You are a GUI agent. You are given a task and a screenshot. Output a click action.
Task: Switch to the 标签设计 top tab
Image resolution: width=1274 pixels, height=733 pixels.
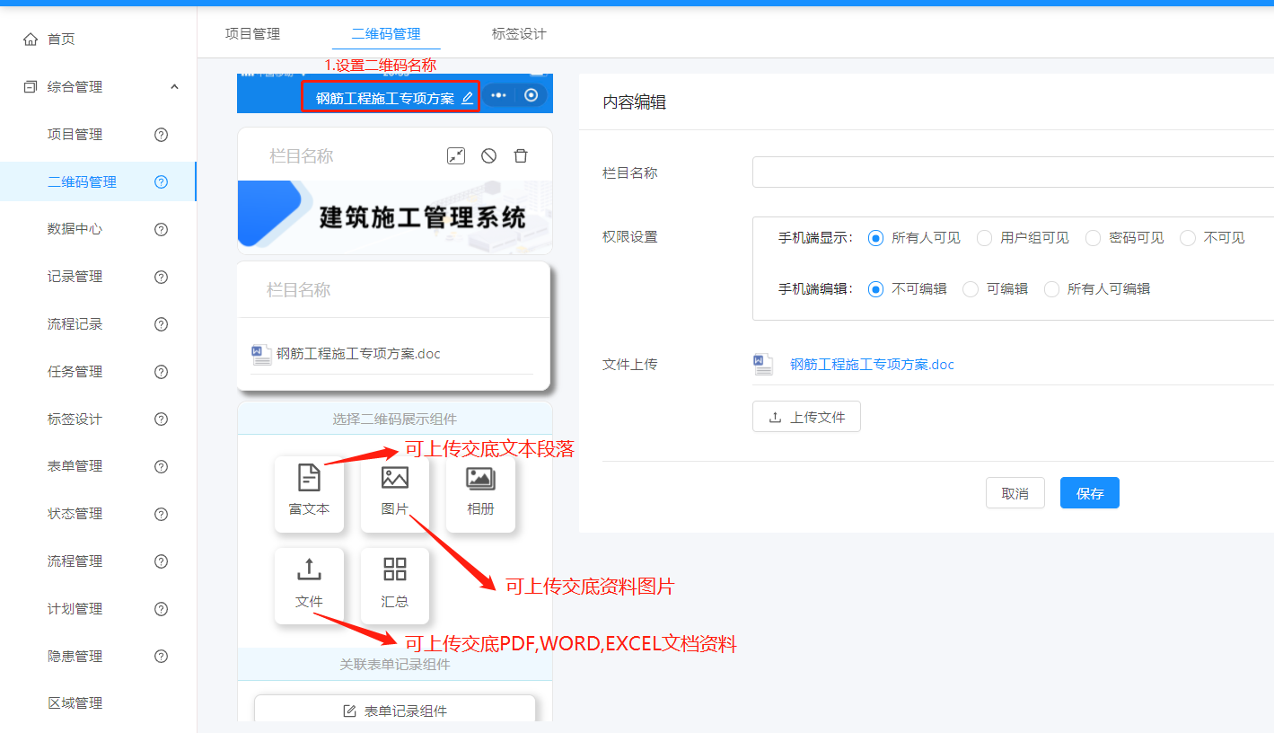coord(519,34)
